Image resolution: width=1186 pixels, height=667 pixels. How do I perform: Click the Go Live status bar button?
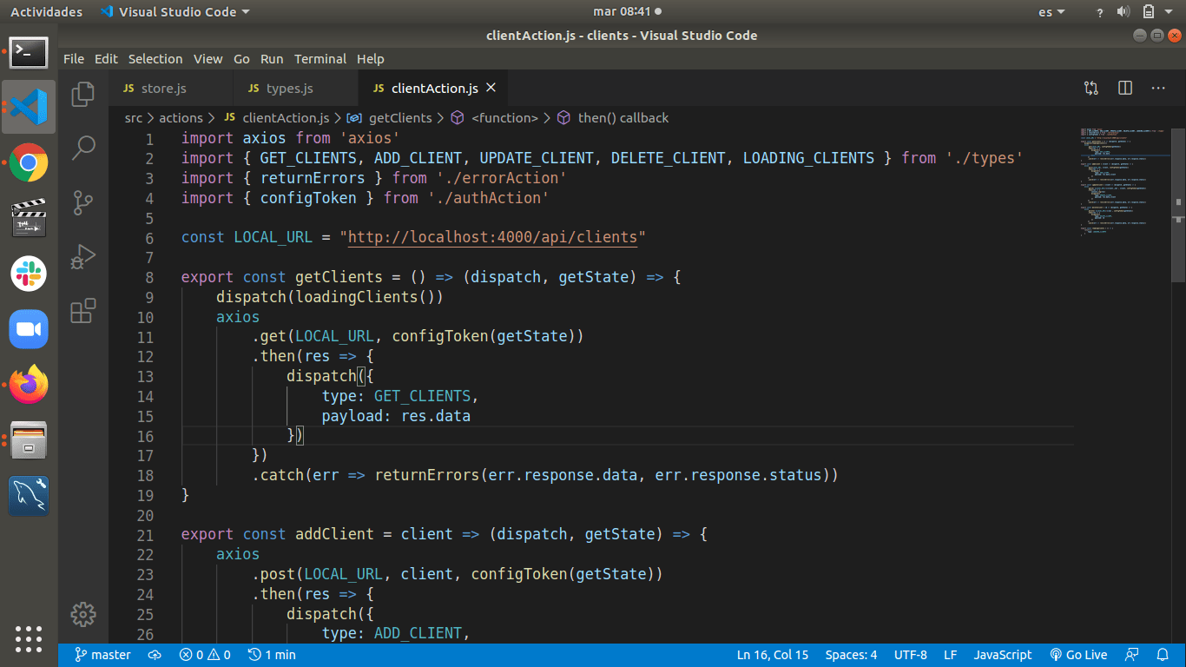point(1078,655)
